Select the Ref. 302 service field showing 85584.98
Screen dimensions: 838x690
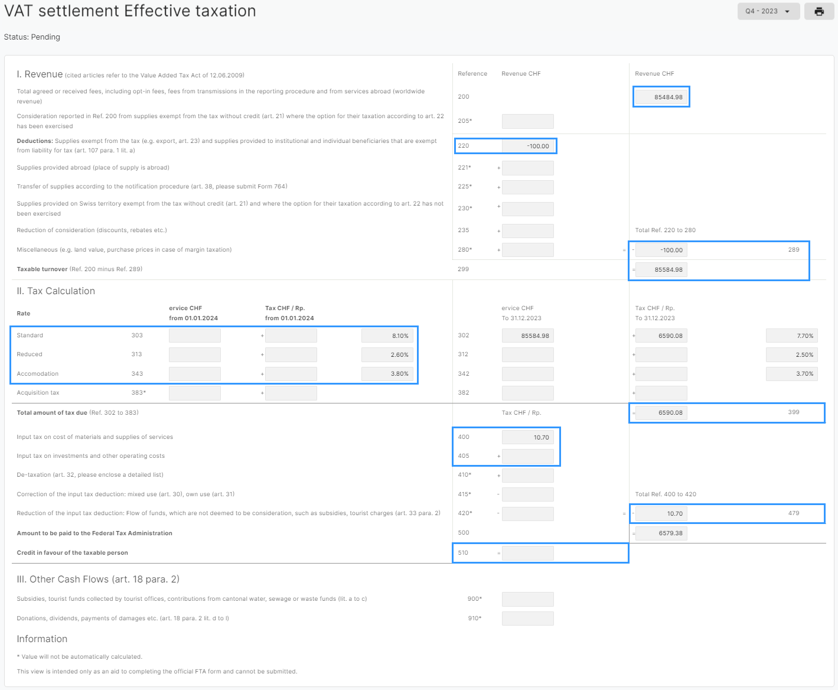pyautogui.click(x=527, y=336)
